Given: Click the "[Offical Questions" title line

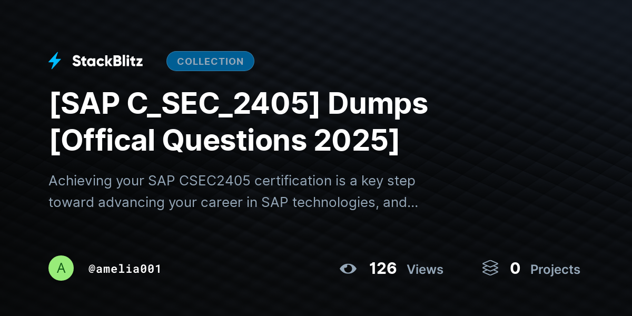Looking at the screenshot, I should (175, 140).
